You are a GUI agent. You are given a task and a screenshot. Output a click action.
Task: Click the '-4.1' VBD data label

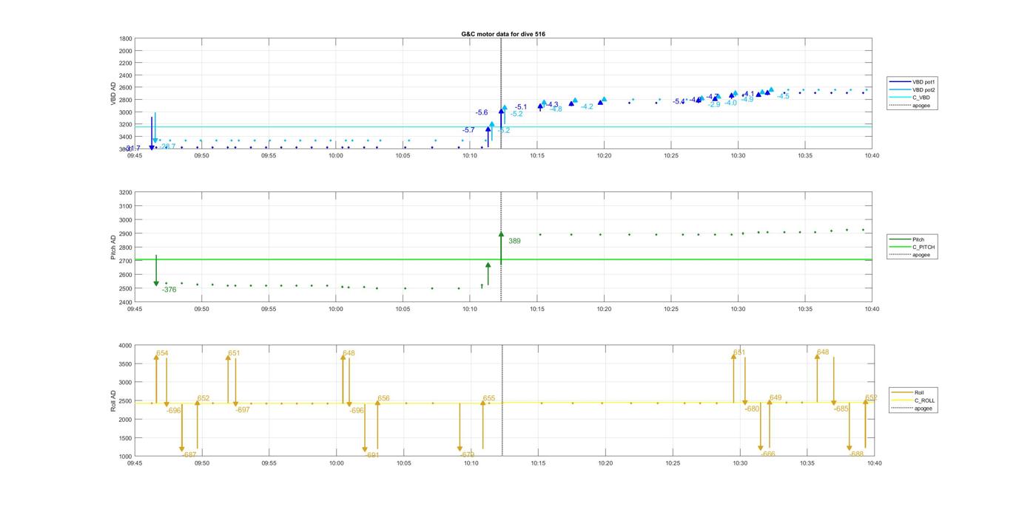pyautogui.click(x=748, y=94)
